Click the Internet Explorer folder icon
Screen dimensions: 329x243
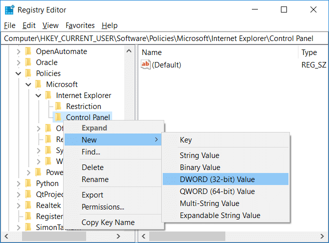coord(49,95)
